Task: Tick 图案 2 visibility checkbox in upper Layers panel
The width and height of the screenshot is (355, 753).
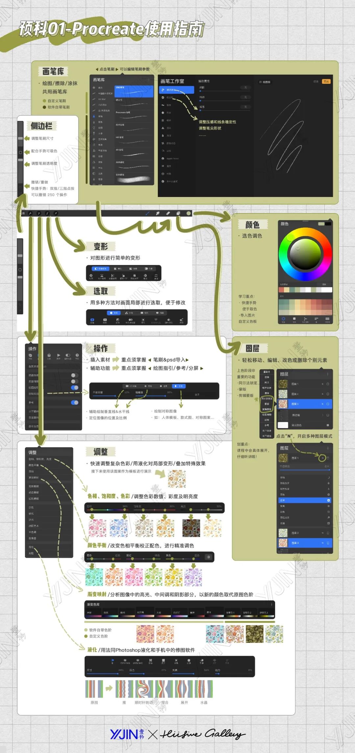Action: [328, 394]
